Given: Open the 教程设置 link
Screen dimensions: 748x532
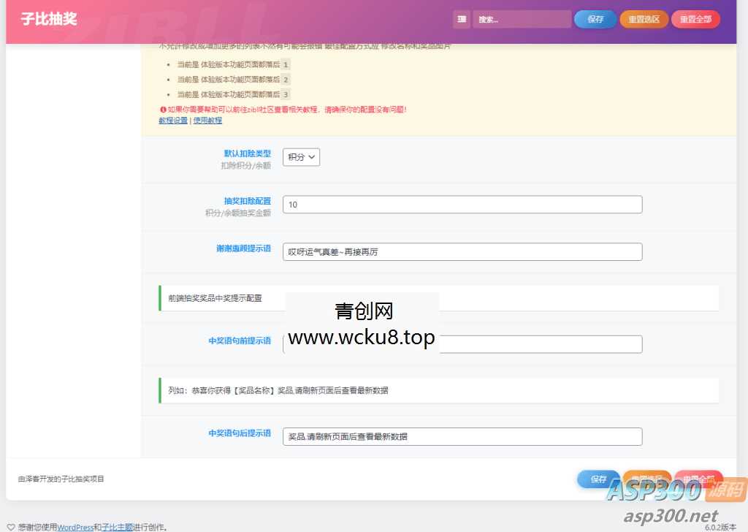Looking at the screenshot, I should click(172, 120).
